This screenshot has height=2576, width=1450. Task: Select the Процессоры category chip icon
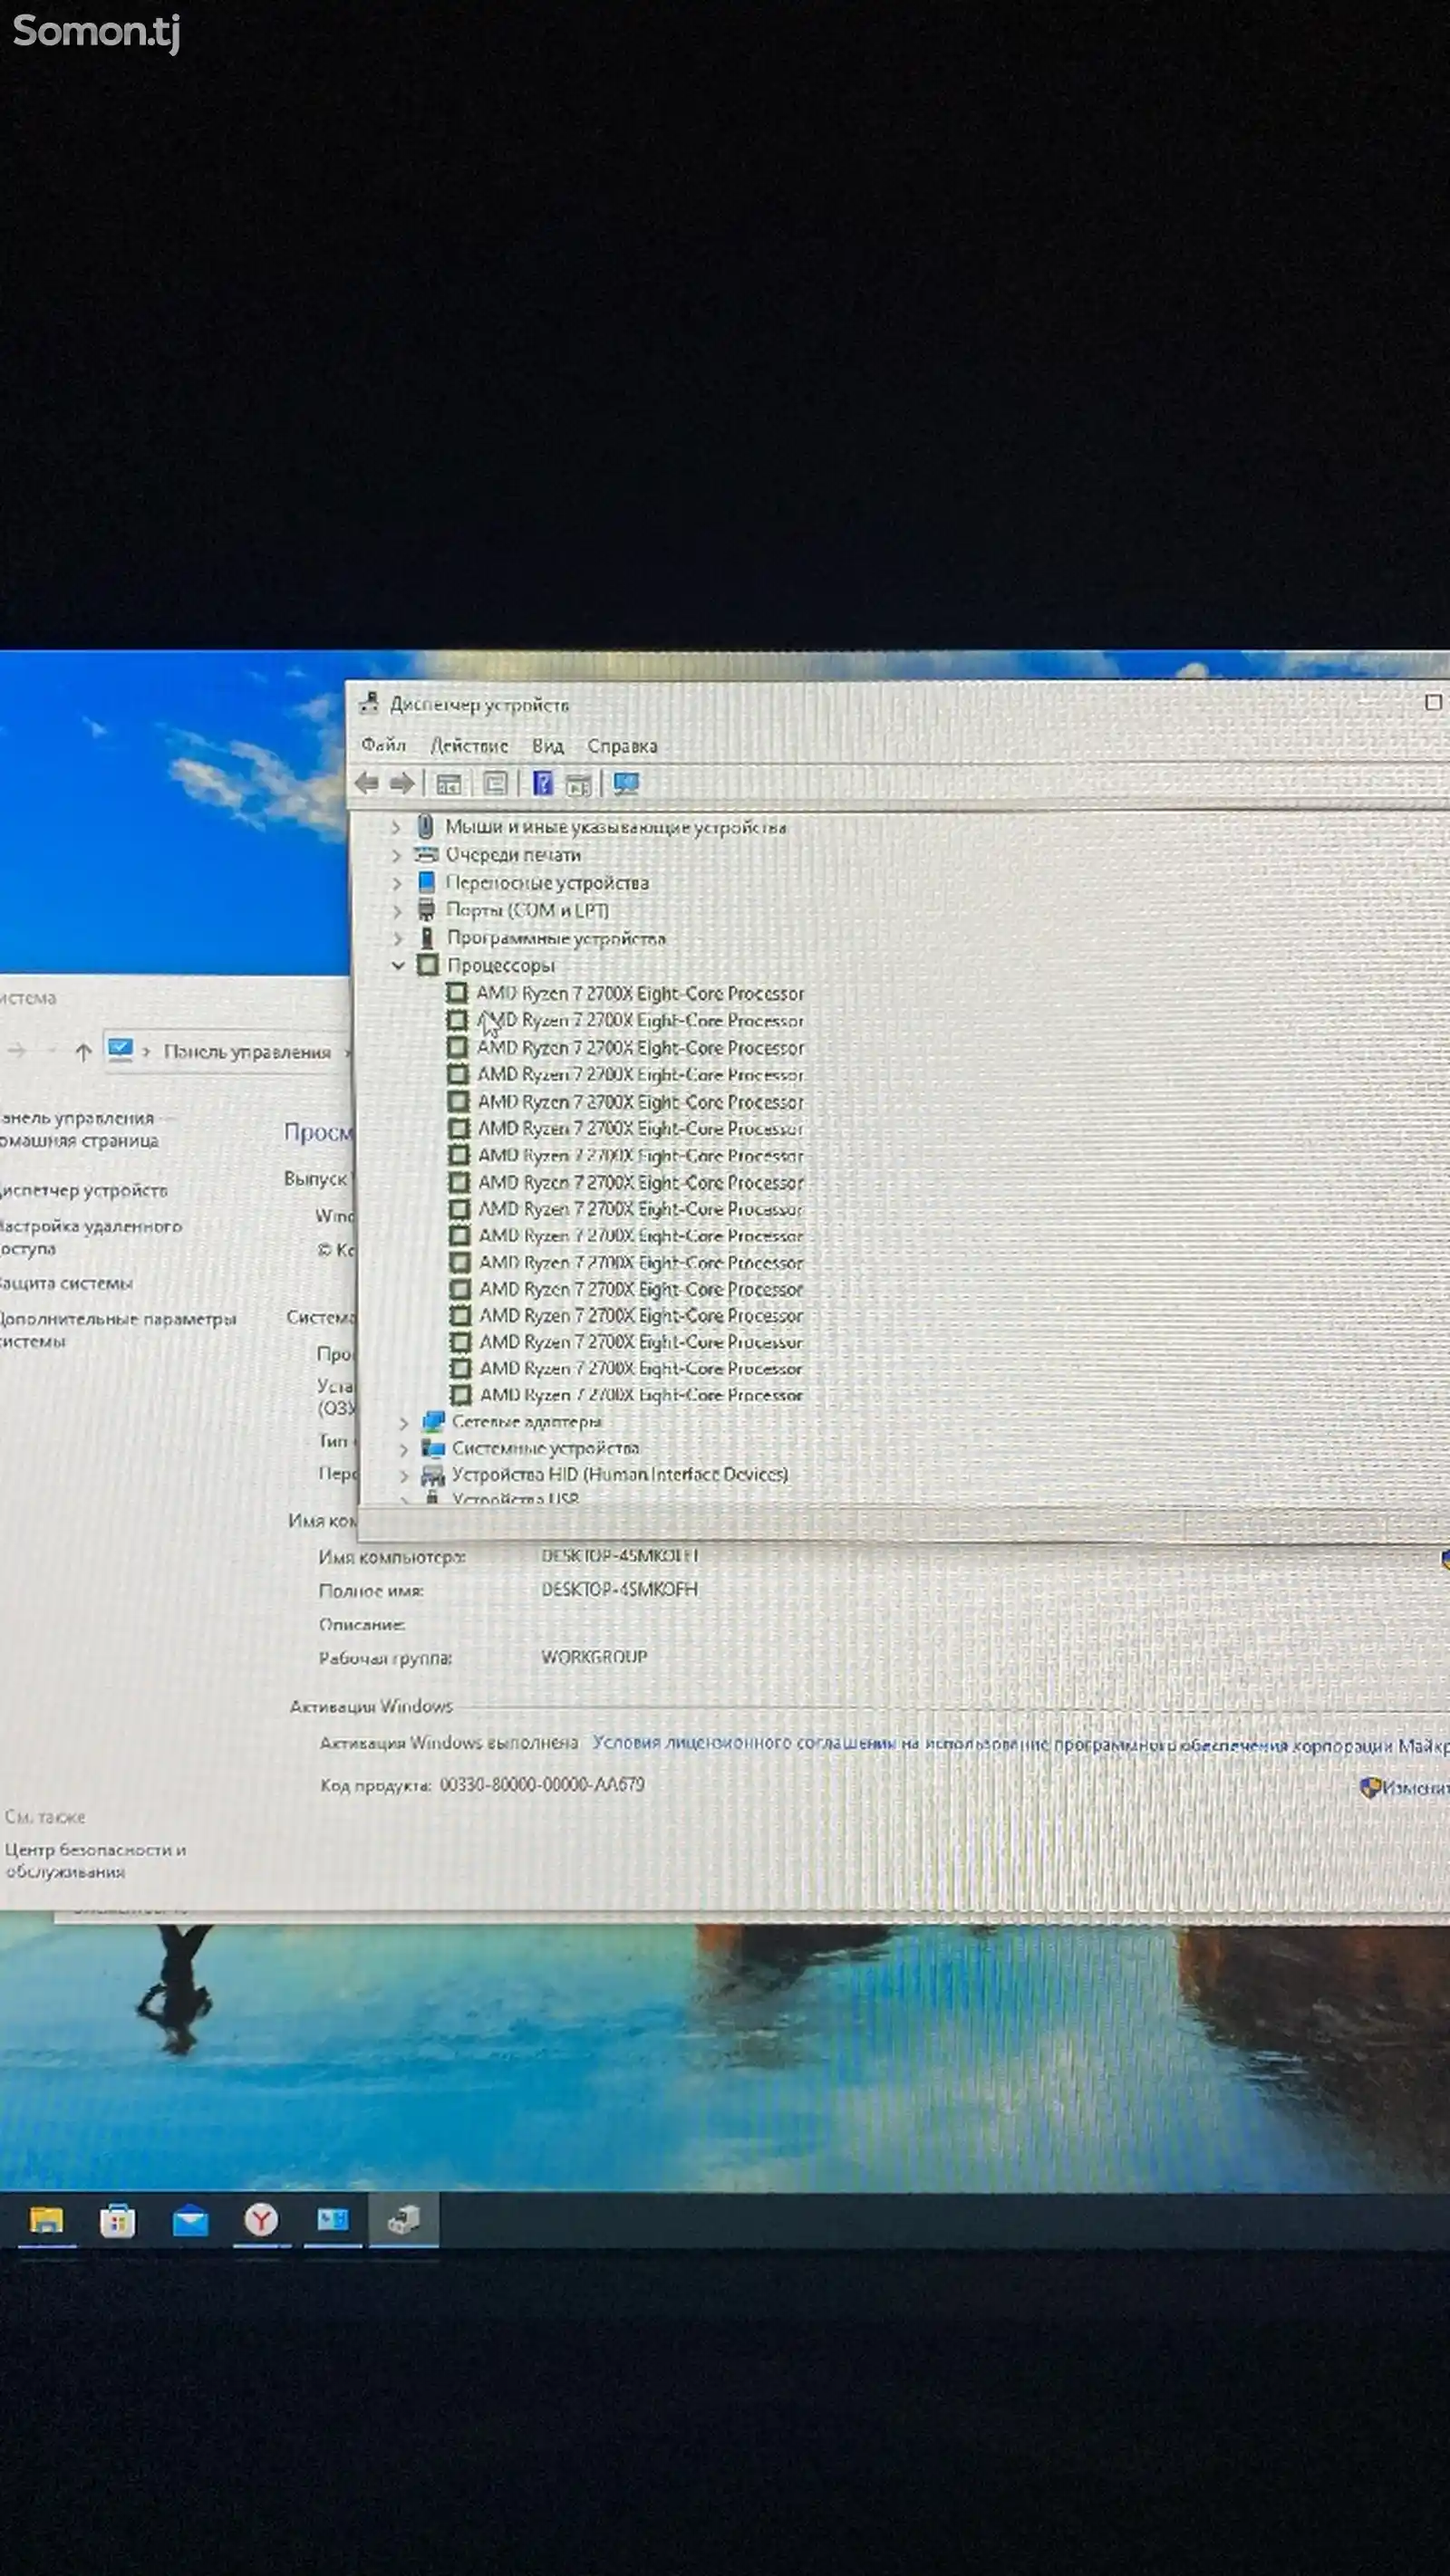click(429, 965)
